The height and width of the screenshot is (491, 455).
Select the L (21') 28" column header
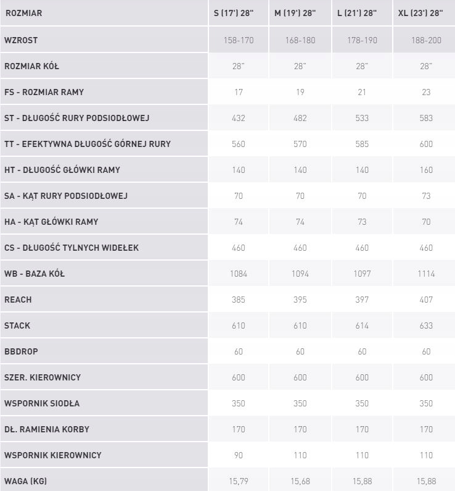point(357,13)
